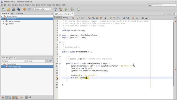Click the error hint bulb on line 26
This screenshot has width=177, height=100.
tap(57, 78)
